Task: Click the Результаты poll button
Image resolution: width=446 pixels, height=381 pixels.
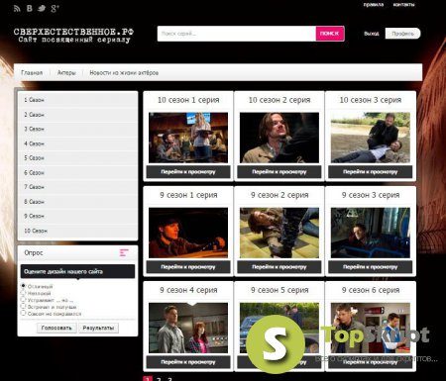Action: [x=98, y=328]
